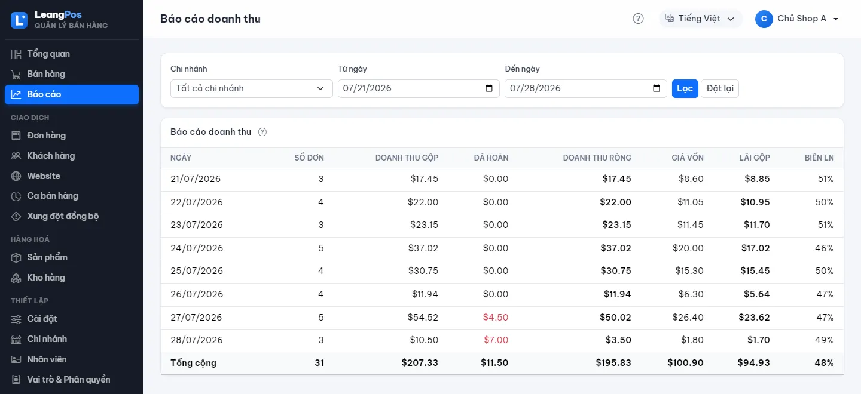The height and width of the screenshot is (394, 861).
Task: Click the Lọc filter button
Action: point(685,88)
